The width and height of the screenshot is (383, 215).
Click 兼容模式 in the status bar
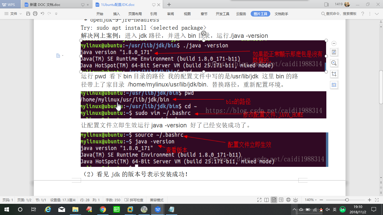click(x=156, y=200)
